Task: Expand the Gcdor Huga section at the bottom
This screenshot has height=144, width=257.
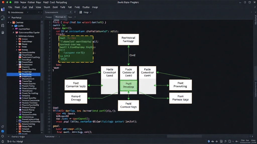Action: click(x=9, y=136)
